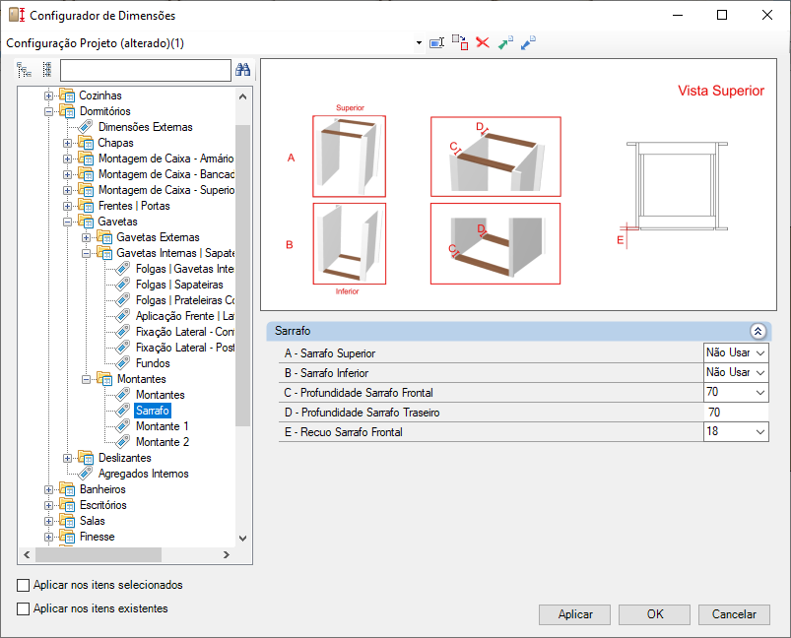This screenshot has height=638, width=791.
Task: Select Folgas | Sapateiras tree item
Action: point(179,284)
